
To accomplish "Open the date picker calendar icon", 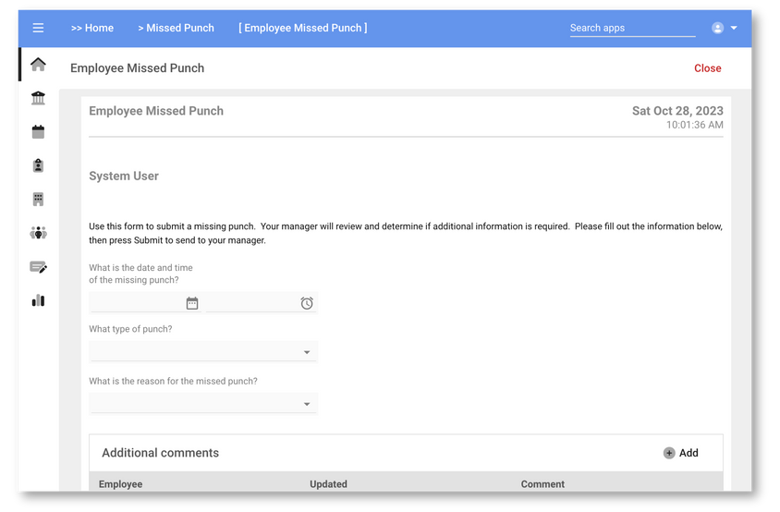I will [x=192, y=303].
